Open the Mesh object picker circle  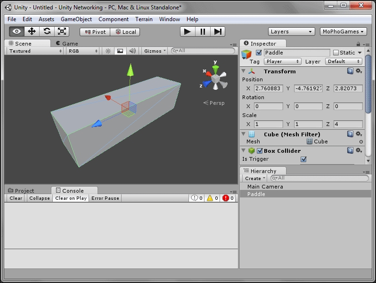(361, 142)
